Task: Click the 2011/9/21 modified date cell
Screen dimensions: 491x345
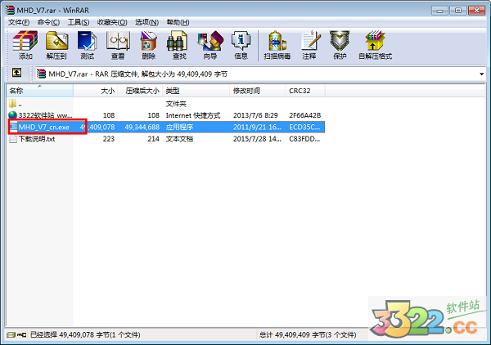Action: (257, 127)
